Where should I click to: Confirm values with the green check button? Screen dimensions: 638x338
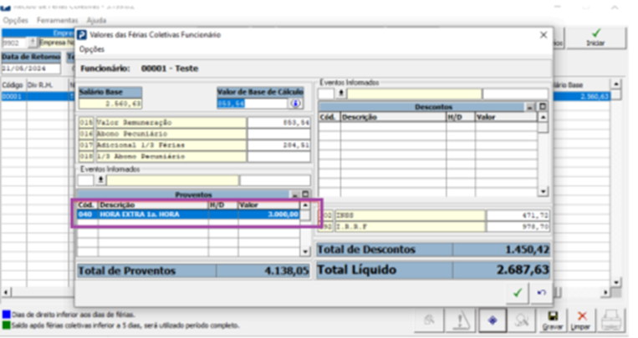518,292
